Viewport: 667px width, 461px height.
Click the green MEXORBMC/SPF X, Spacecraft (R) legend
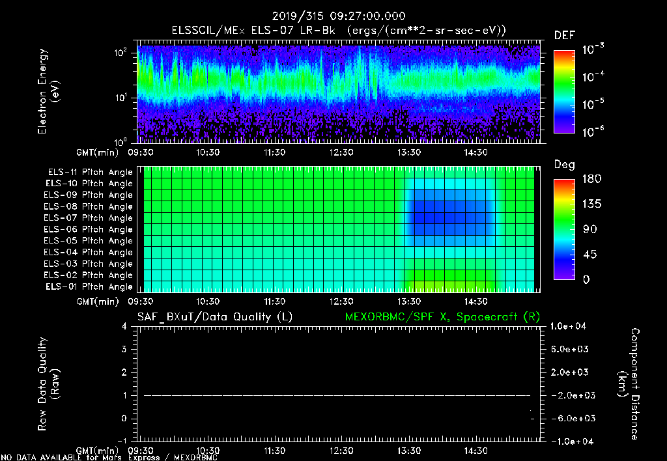pyautogui.click(x=442, y=317)
